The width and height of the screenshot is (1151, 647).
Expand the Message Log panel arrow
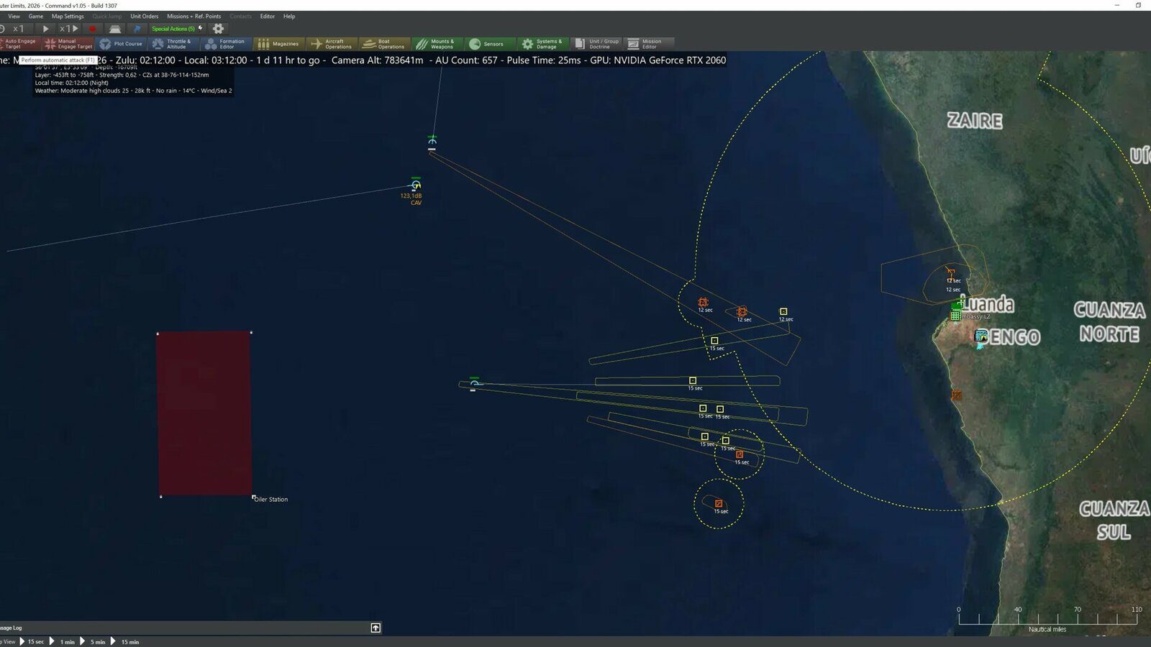376,628
